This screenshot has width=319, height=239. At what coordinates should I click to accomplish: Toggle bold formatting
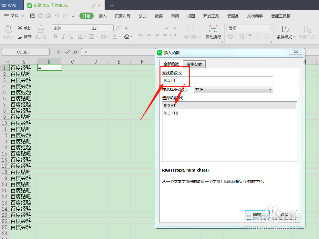(x=55, y=36)
